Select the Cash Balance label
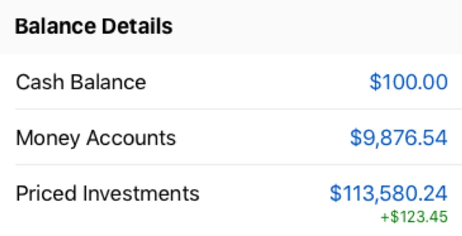Image resolution: width=462 pixels, height=236 pixels. [x=81, y=82]
